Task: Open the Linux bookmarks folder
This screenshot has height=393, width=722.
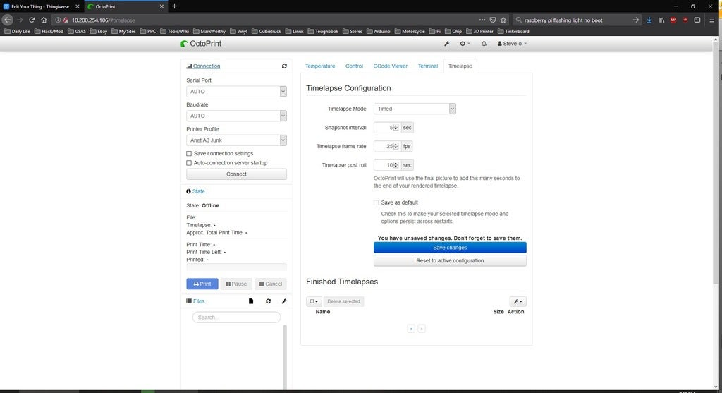Action: click(295, 32)
